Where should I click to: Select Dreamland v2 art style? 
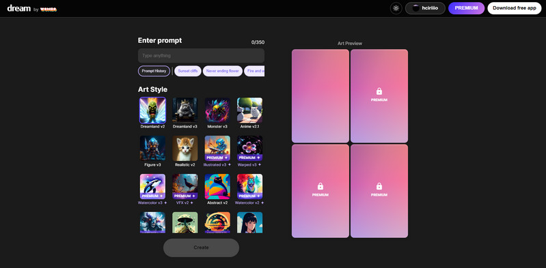[x=152, y=113]
